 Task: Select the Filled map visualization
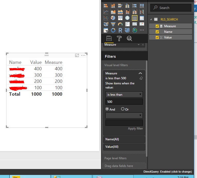pyautogui.click(x=106, y=24)
